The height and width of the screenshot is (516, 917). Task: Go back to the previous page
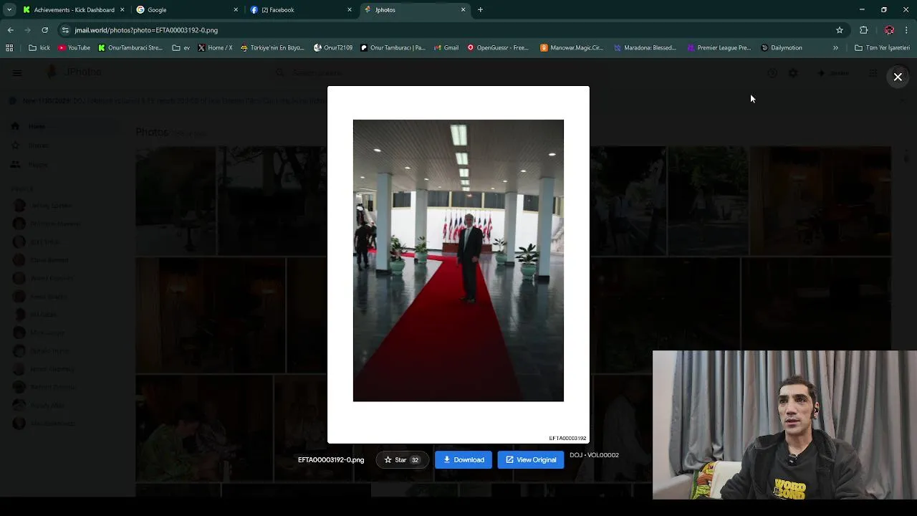pyautogui.click(x=10, y=30)
